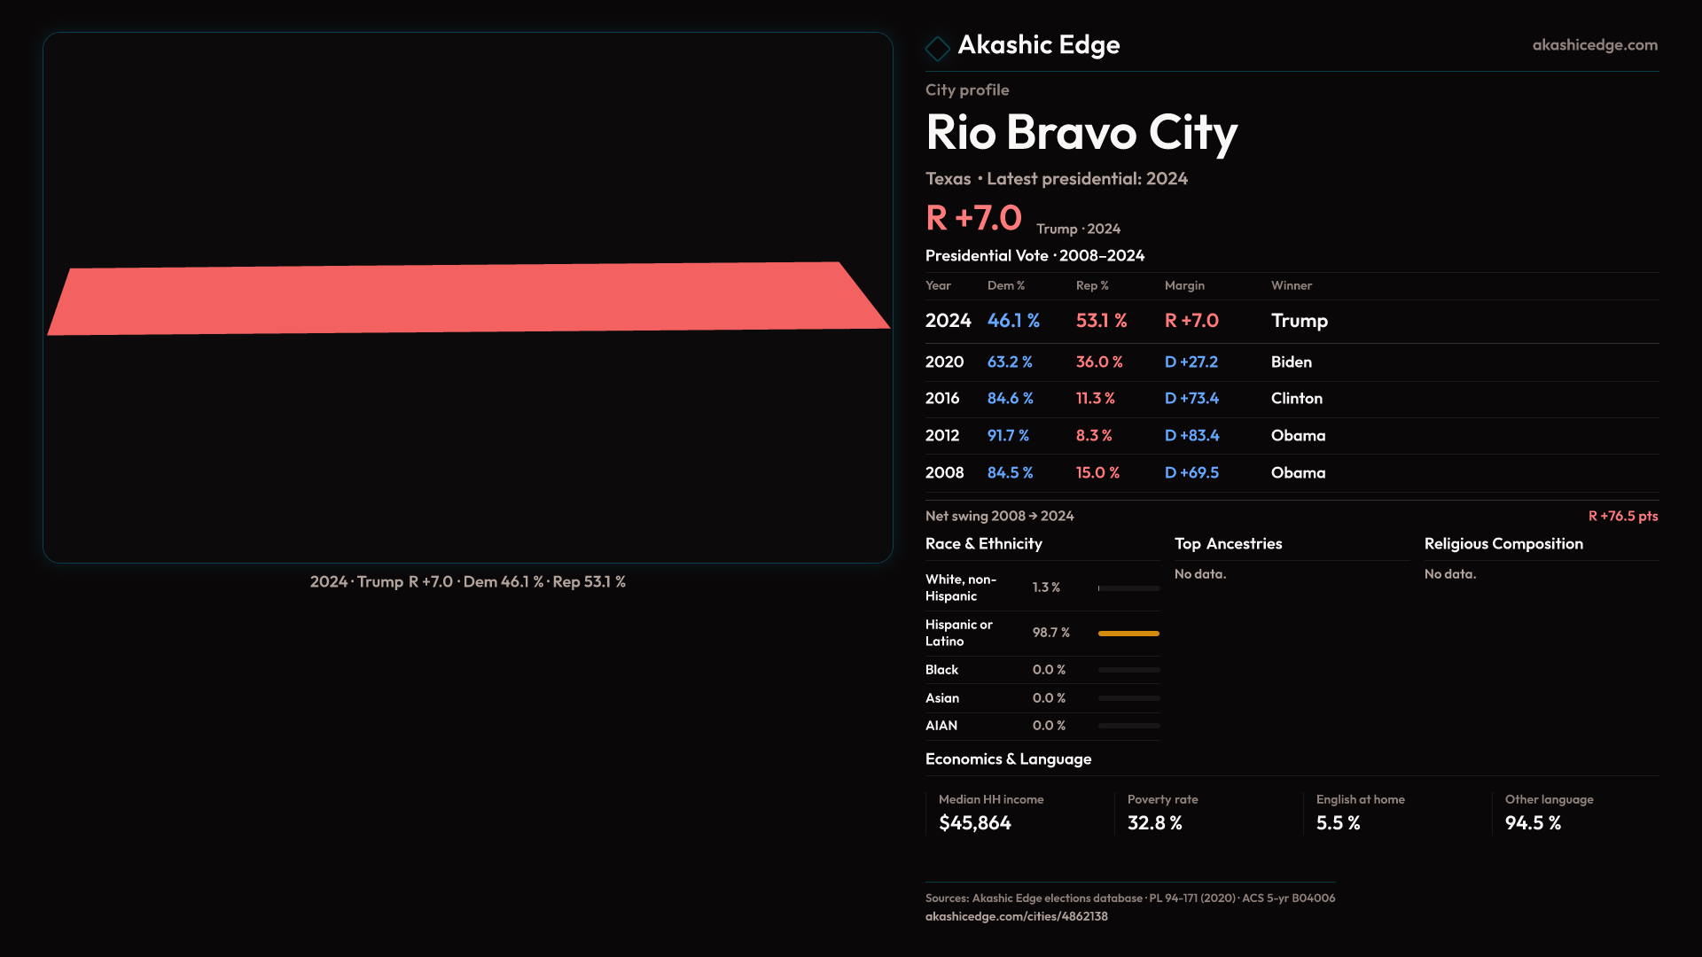This screenshot has height=957, width=1702.
Task: Click the red city map shape
Action: coord(468,298)
